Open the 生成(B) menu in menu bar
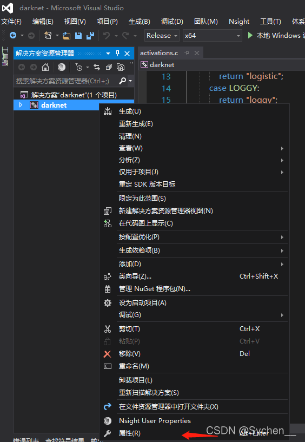Viewport: 305px width, 442px height. point(140,22)
